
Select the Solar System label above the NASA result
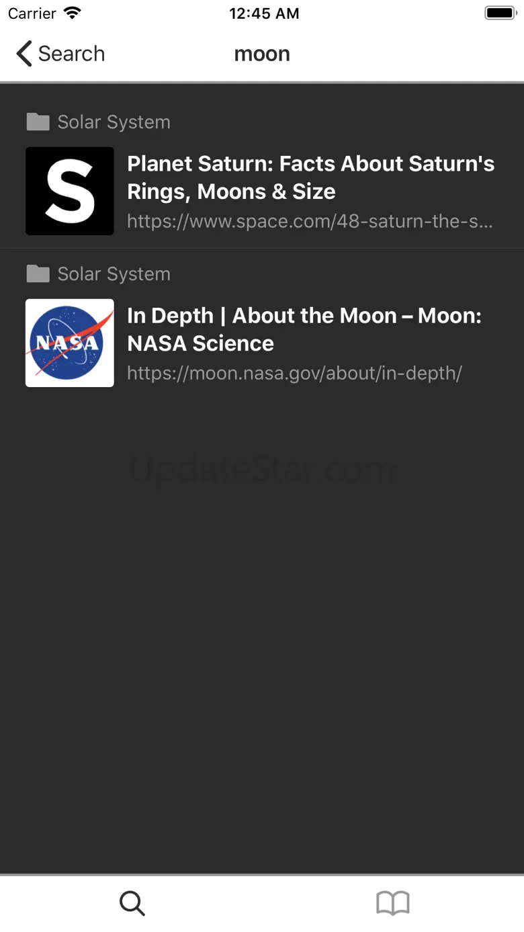[x=114, y=274]
